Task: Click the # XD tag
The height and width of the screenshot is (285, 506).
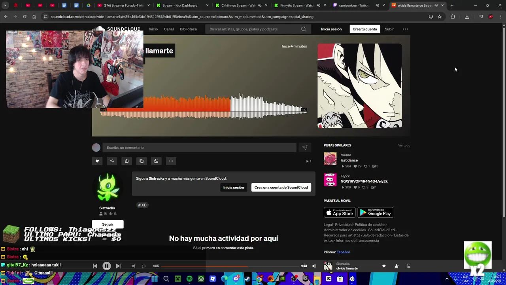Action: click(142, 205)
